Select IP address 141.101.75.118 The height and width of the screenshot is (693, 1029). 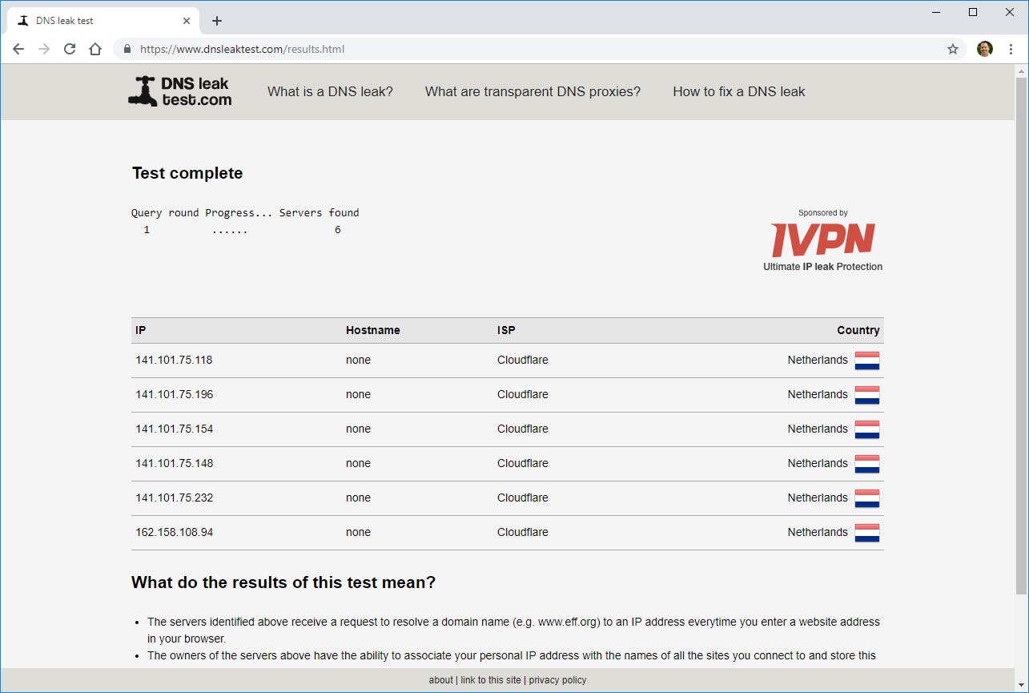(x=174, y=360)
